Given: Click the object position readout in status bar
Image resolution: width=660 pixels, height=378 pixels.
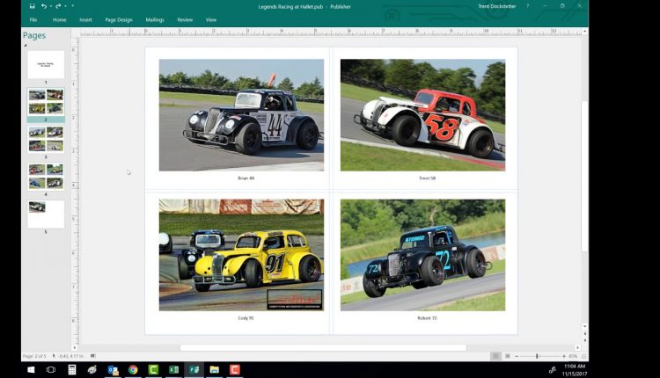Looking at the screenshot, I should 68,356.
